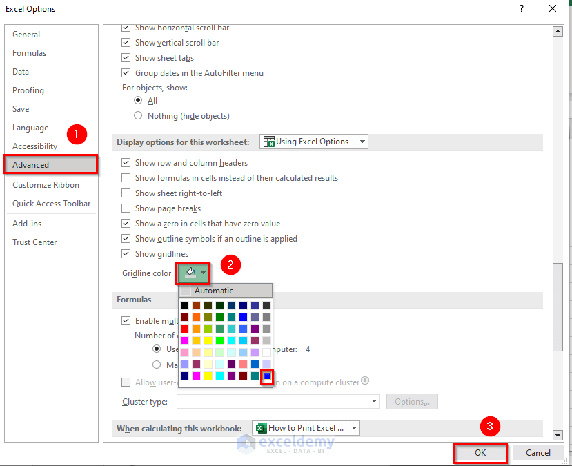Image resolution: width=572 pixels, height=466 pixels.
Task: Switch to the Trust Center category
Action: tap(34, 242)
